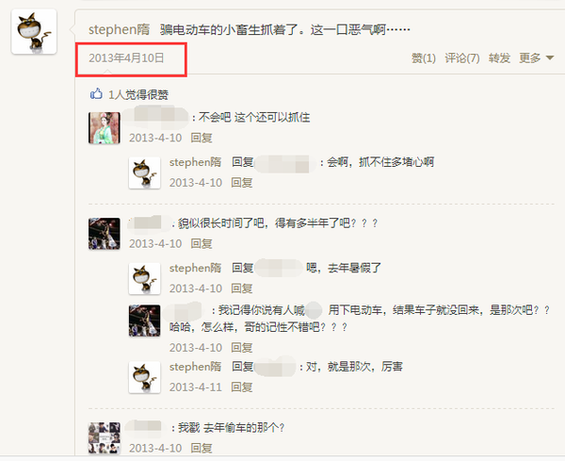Expand the 更多 dropdown arrow

click(x=550, y=58)
